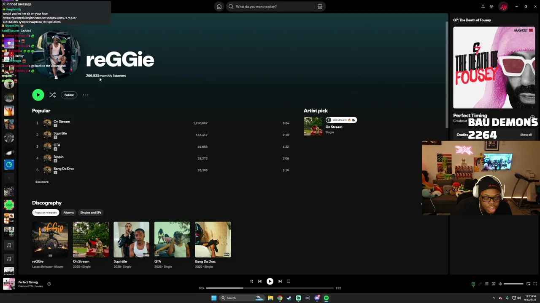Show all credits in Now Playing panel
Image resolution: width=540 pixels, height=303 pixels.
tap(526, 135)
